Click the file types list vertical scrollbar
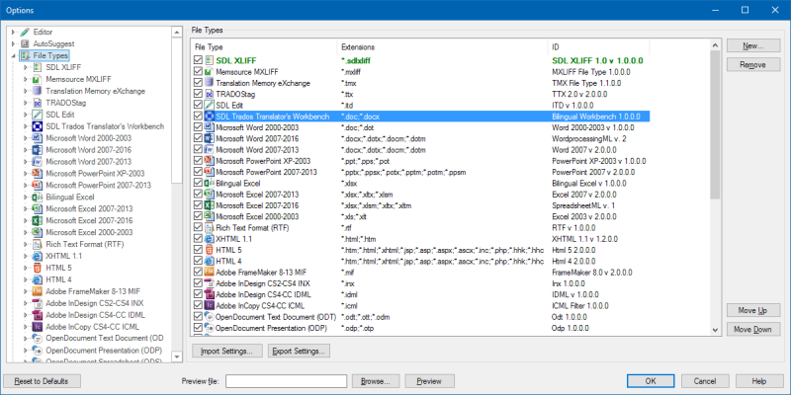This screenshot has height=395, width=791. (x=715, y=124)
